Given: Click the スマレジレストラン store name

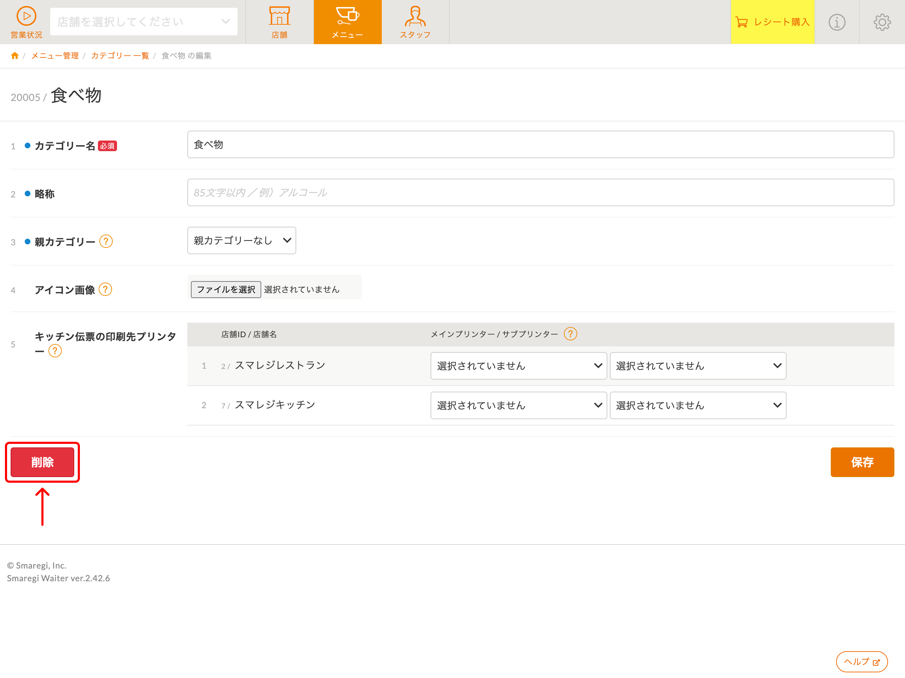Looking at the screenshot, I should pos(280,365).
